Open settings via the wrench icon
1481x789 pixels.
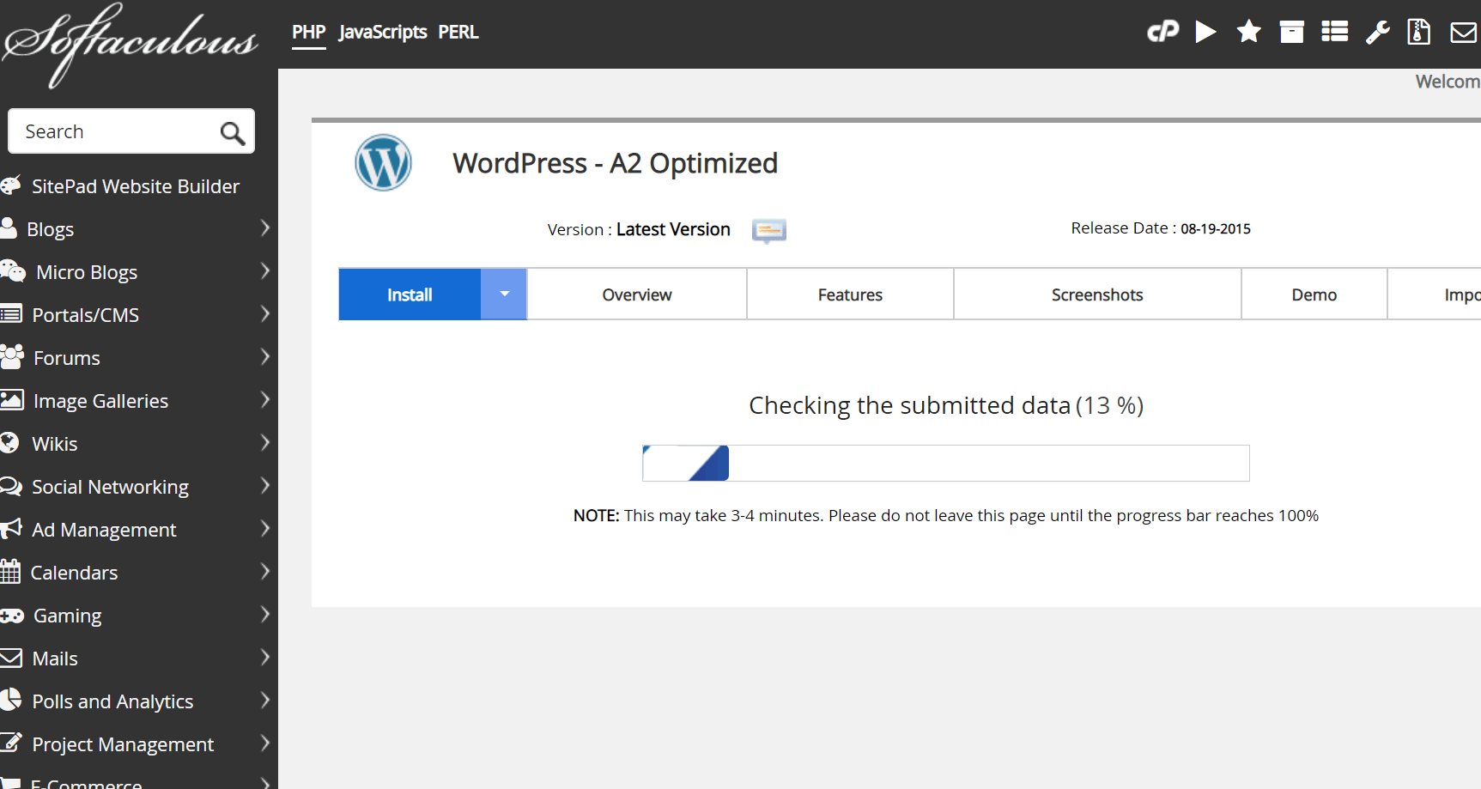(1377, 32)
